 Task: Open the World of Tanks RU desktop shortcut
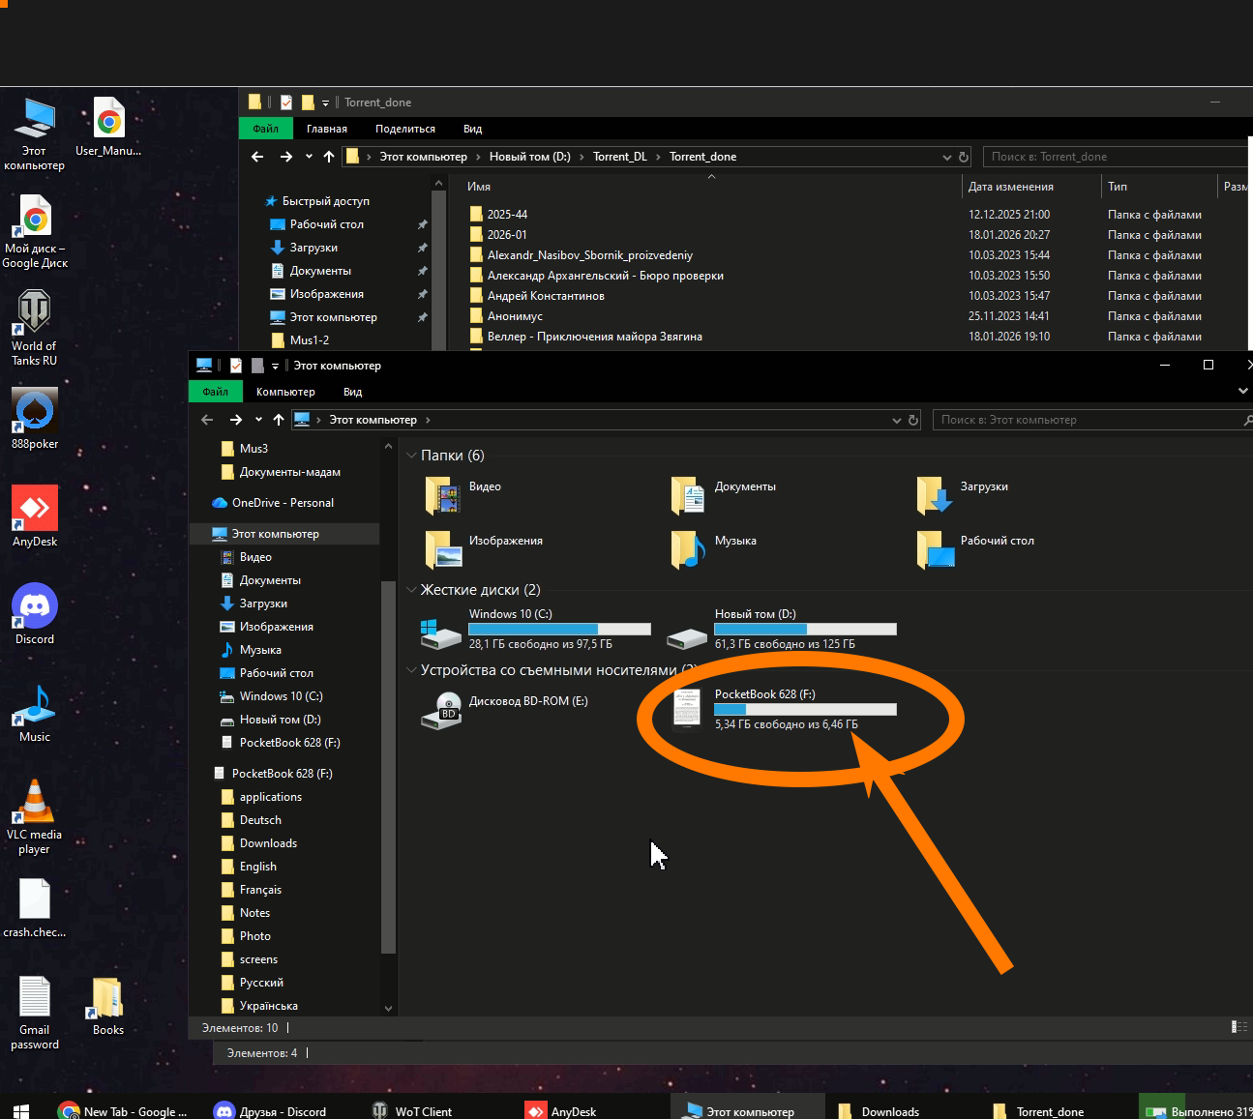[x=35, y=328]
